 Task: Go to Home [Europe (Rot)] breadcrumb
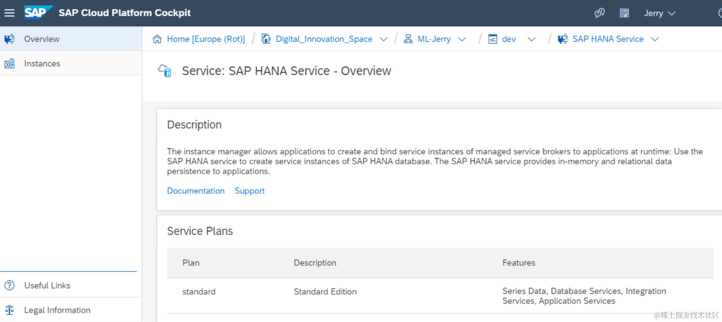206,39
